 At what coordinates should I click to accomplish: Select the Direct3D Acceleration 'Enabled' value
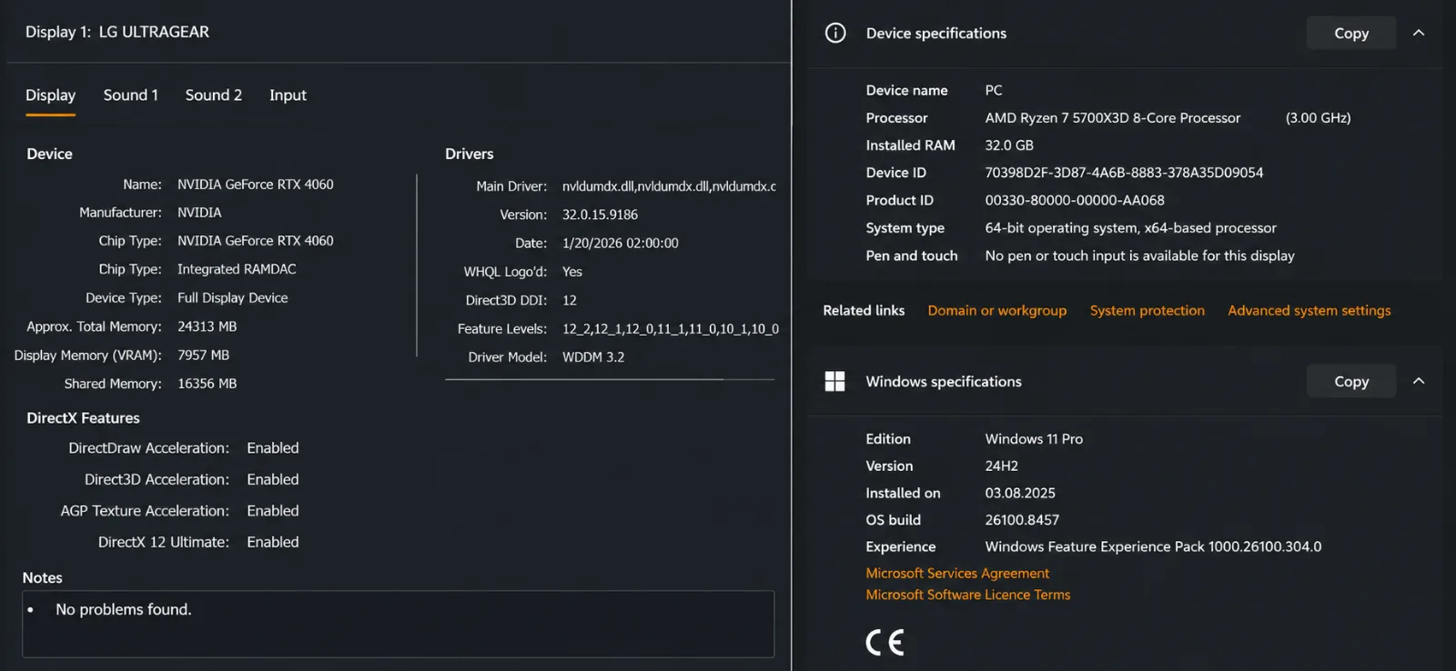coord(273,479)
